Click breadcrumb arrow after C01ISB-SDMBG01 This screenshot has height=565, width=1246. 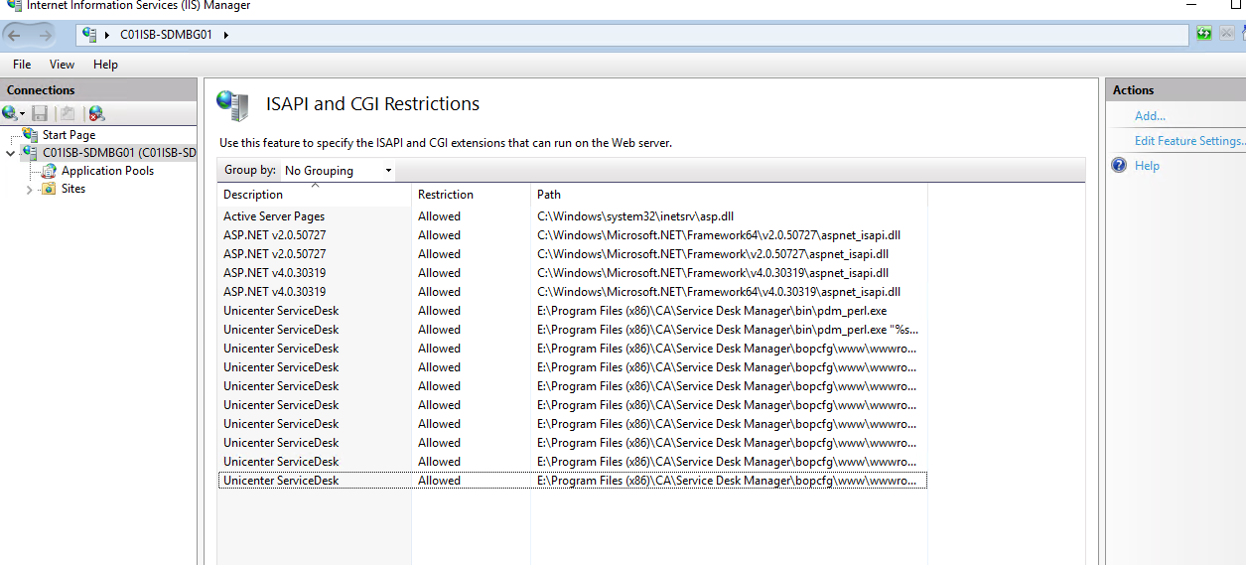225,35
